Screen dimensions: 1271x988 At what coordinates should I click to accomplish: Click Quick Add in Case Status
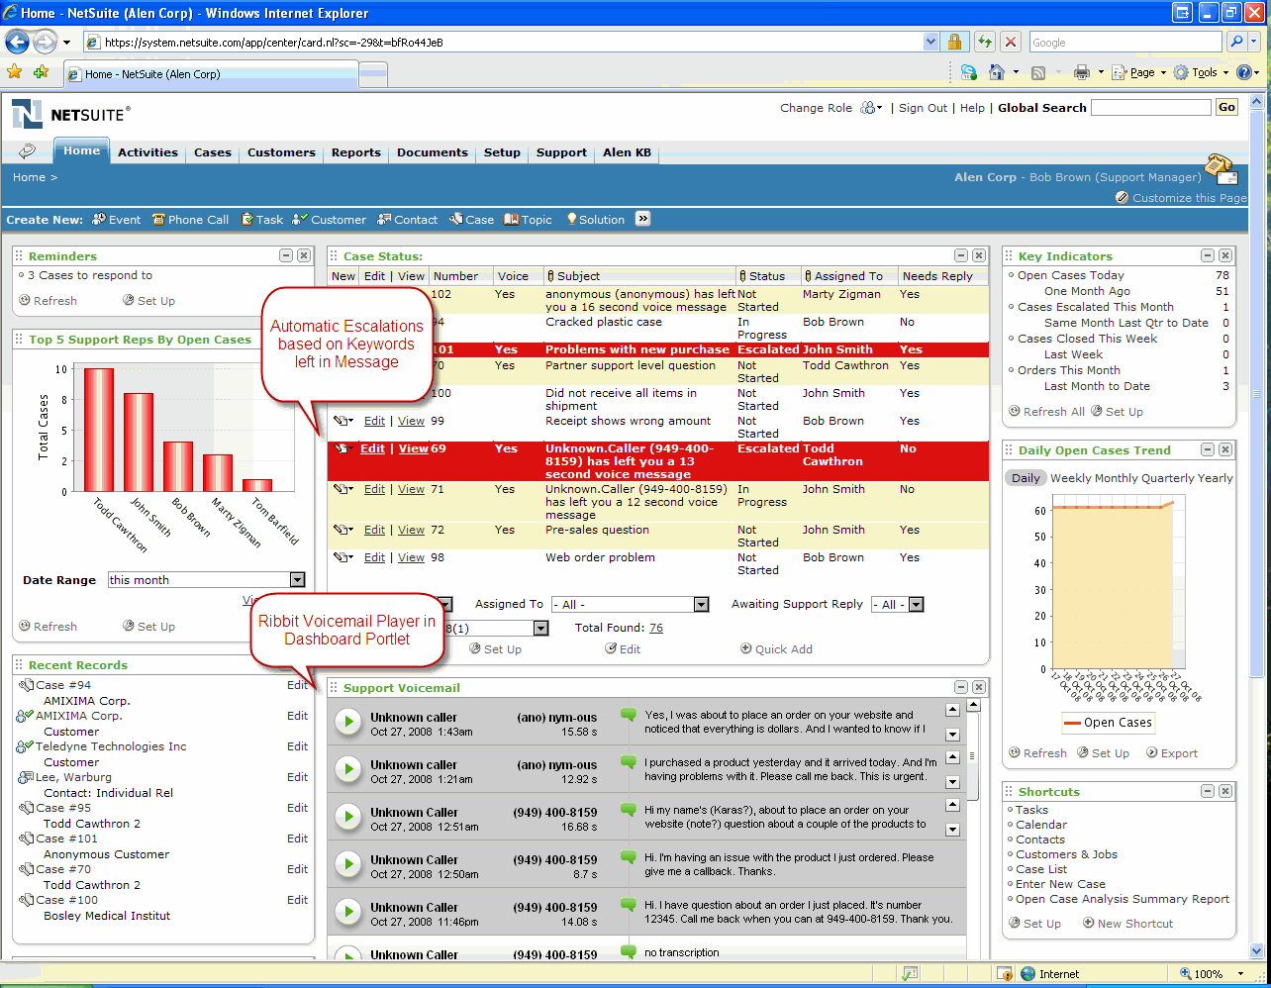pos(776,649)
